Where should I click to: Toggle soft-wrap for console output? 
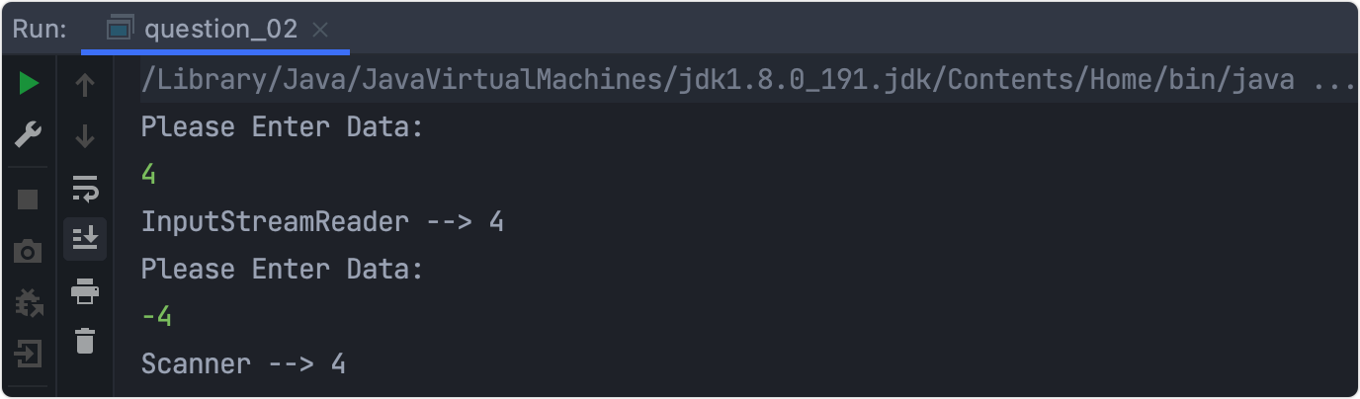pos(85,188)
